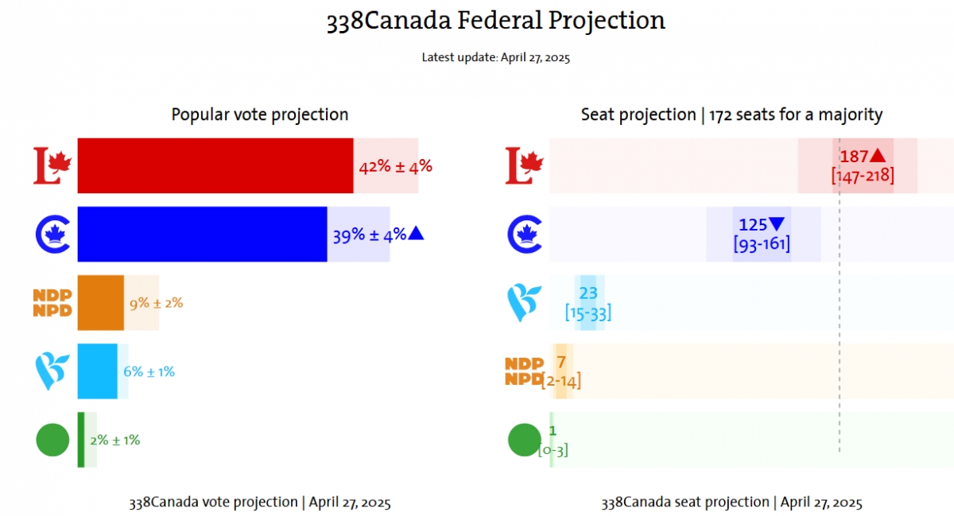The width and height of the screenshot is (954, 516).
Task: Click the NDP logo in seat projection
Action: (524, 371)
